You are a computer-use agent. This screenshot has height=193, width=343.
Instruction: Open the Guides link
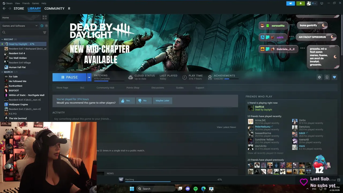(x=180, y=88)
